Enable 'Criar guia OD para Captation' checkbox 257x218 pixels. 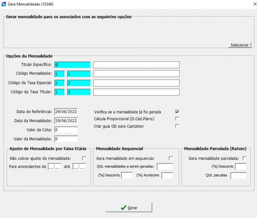[x=177, y=126]
